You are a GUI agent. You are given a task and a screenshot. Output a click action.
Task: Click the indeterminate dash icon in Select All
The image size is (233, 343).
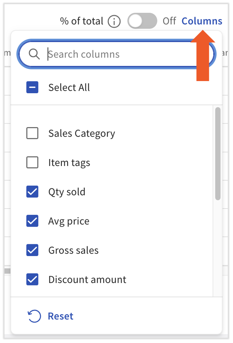coord(32,87)
